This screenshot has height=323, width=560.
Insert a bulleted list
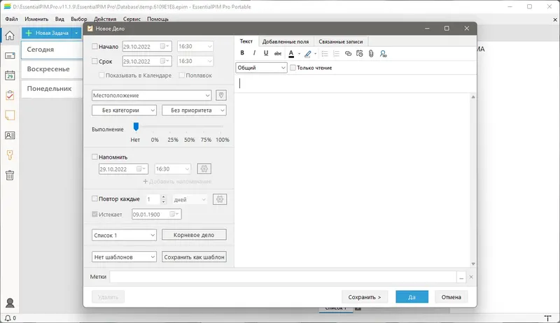coord(325,53)
